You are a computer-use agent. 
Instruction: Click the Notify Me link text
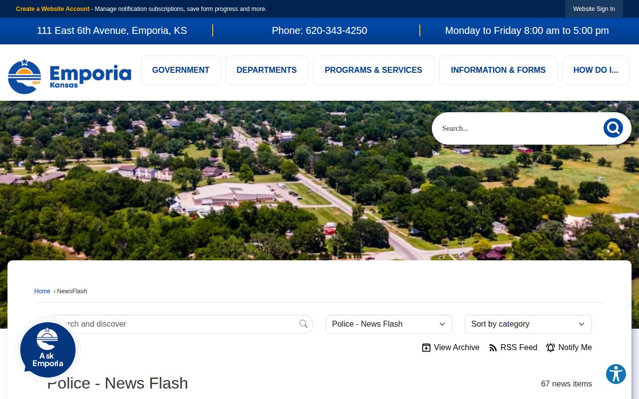click(x=575, y=348)
